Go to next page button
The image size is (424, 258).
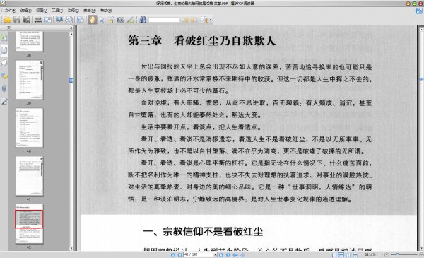point(221,254)
